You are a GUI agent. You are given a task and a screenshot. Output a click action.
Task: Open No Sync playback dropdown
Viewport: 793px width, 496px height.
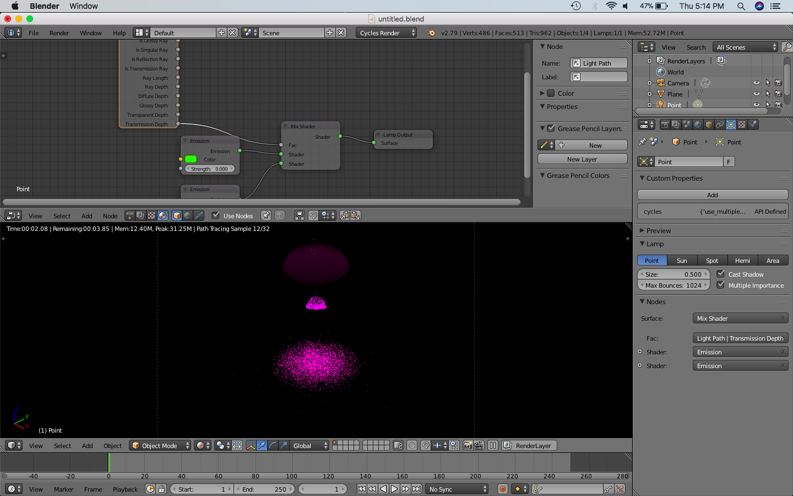458,489
